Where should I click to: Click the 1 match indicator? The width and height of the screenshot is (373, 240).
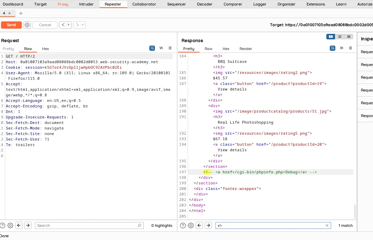345,225
